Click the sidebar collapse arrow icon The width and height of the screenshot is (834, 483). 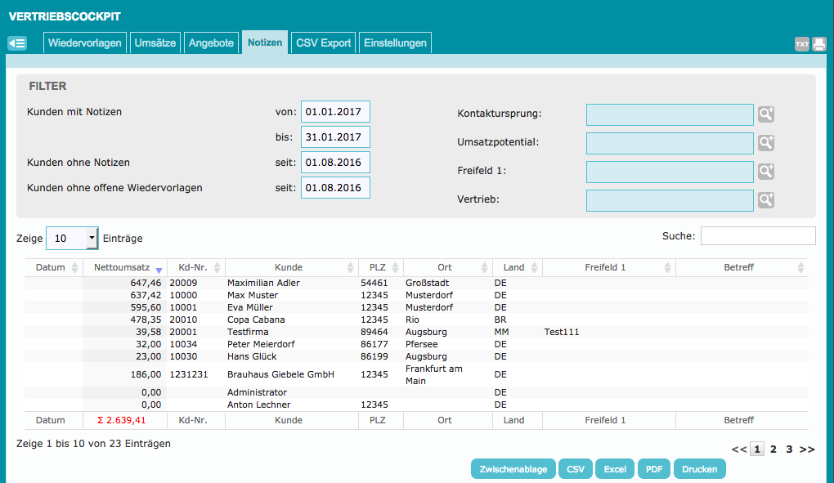17,43
